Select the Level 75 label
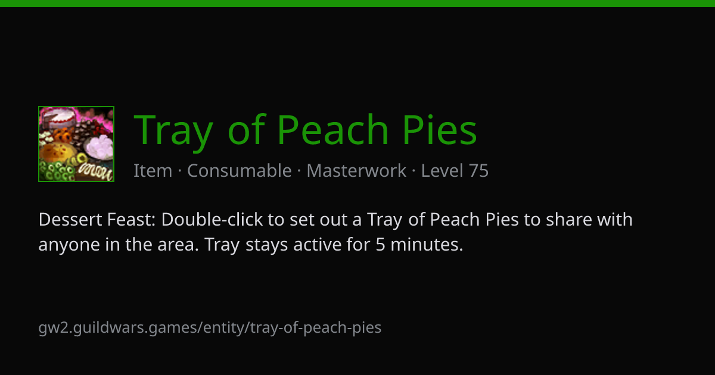 pyautogui.click(x=455, y=171)
